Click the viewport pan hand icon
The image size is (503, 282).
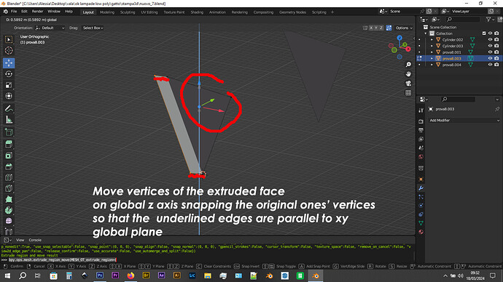(408, 74)
